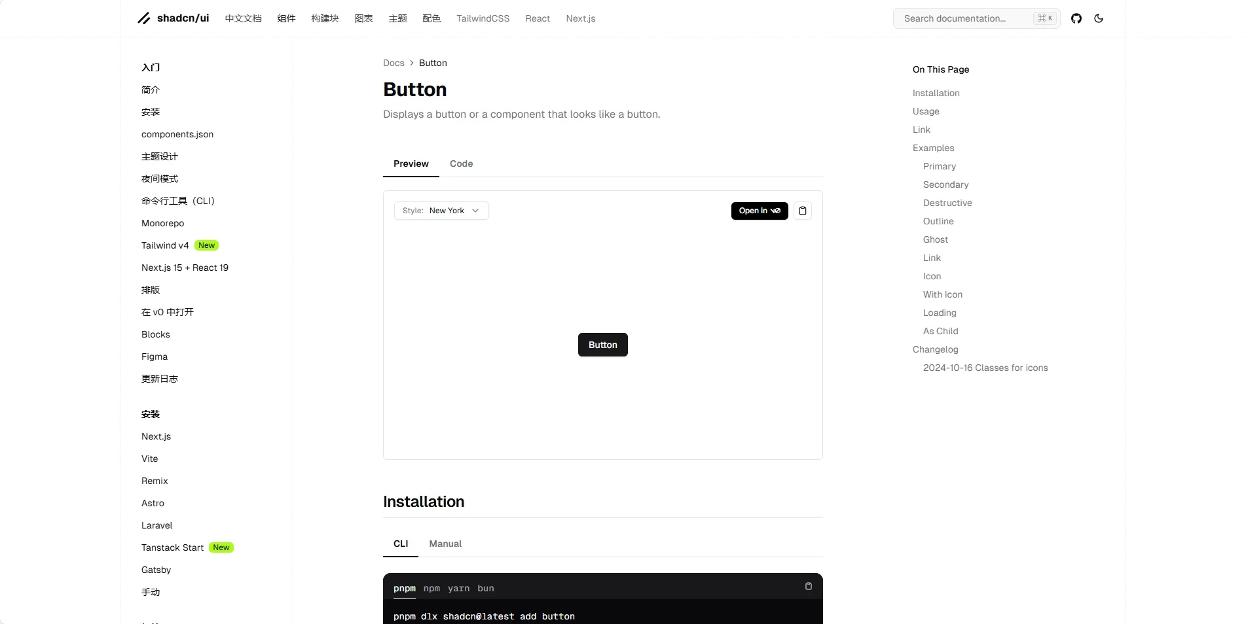This screenshot has height=624, width=1246.
Task: Jump to Destructive example section
Action: point(947,203)
